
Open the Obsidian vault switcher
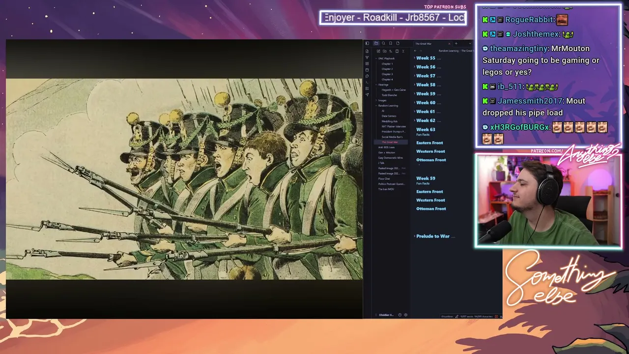pos(386,315)
